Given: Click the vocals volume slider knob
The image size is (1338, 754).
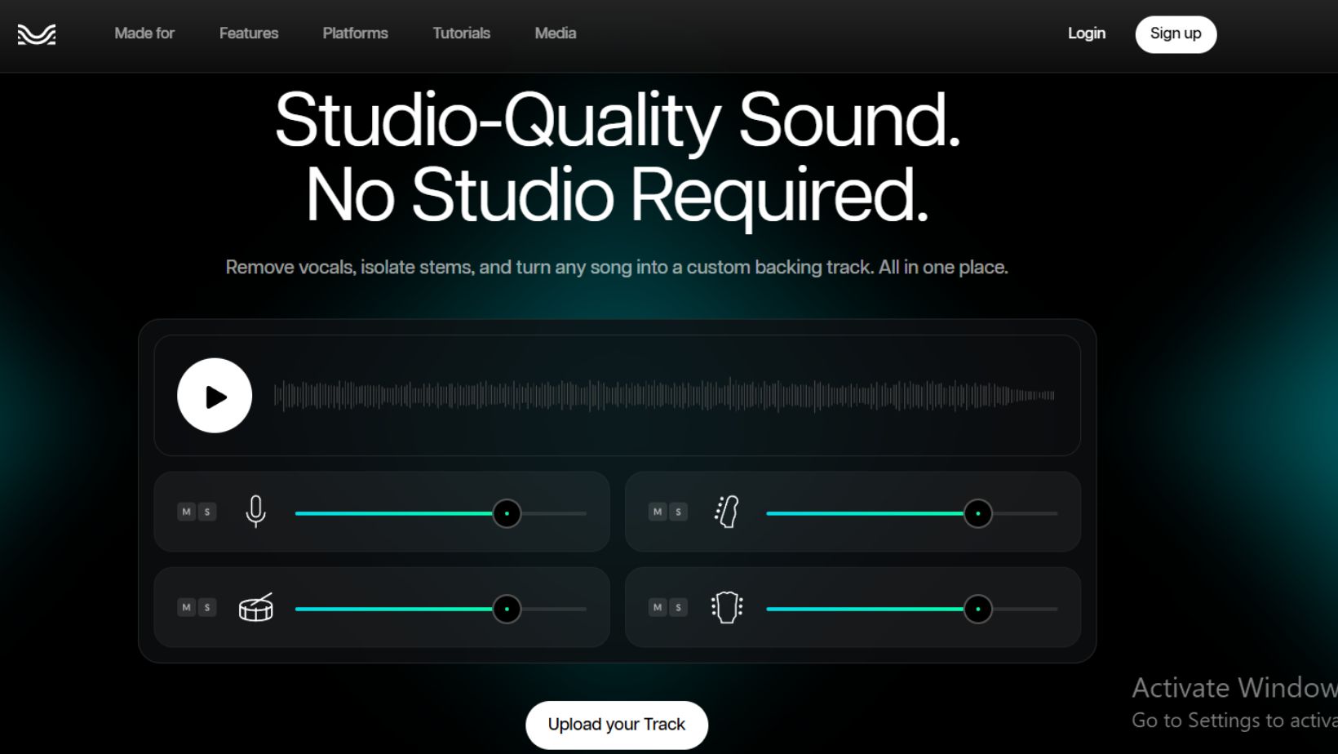Looking at the screenshot, I should [507, 514].
